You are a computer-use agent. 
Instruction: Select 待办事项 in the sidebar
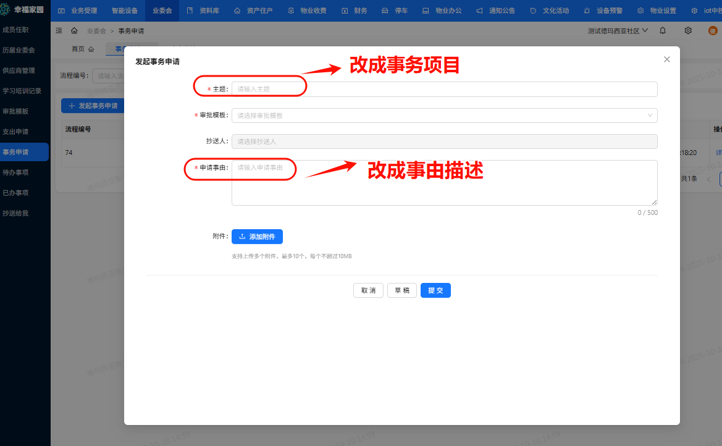16,172
